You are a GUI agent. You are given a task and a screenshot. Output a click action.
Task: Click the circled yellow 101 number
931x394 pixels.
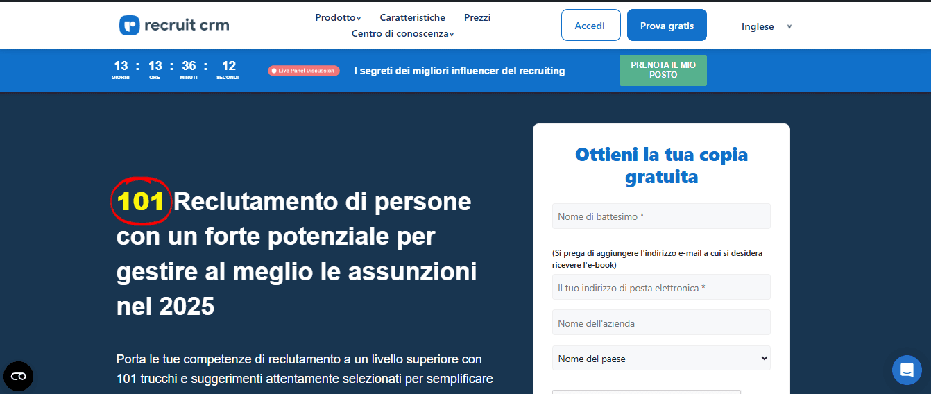pyautogui.click(x=141, y=201)
